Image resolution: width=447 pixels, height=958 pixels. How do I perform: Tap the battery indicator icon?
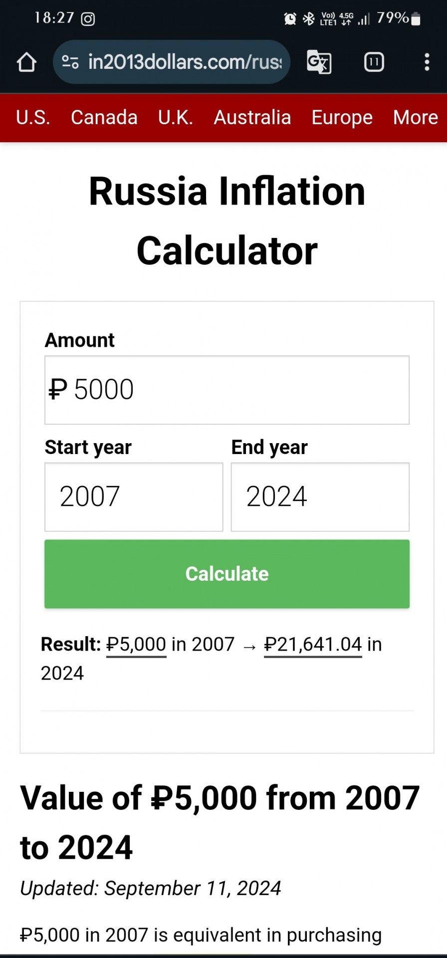tap(416, 19)
